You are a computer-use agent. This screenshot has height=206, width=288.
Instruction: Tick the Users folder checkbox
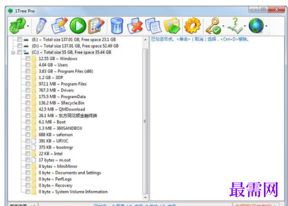pos(28,65)
